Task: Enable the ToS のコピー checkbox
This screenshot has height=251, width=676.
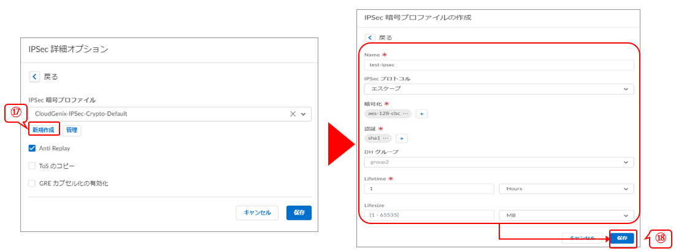Action: tap(32, 166)
